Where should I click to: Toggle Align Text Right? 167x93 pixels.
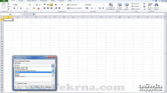pyautogui.click(x=51, y=8)
